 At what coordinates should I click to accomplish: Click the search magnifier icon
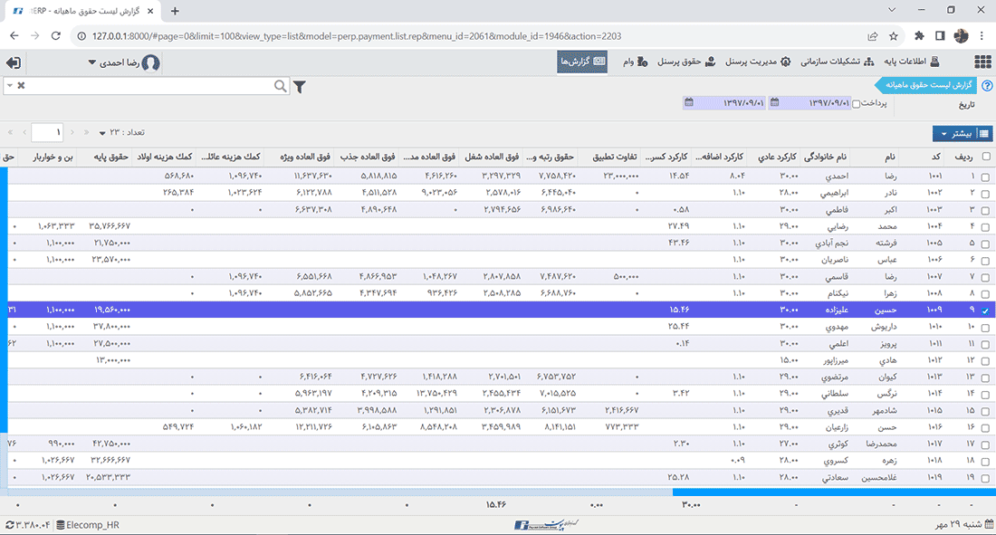click(281, 86)
